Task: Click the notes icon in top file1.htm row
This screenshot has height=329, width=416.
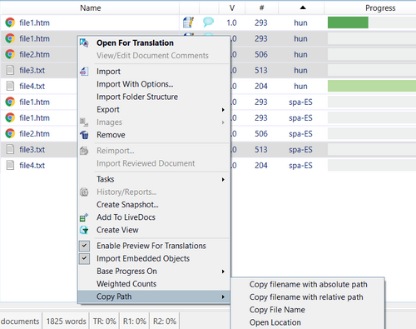Action: 189,22
